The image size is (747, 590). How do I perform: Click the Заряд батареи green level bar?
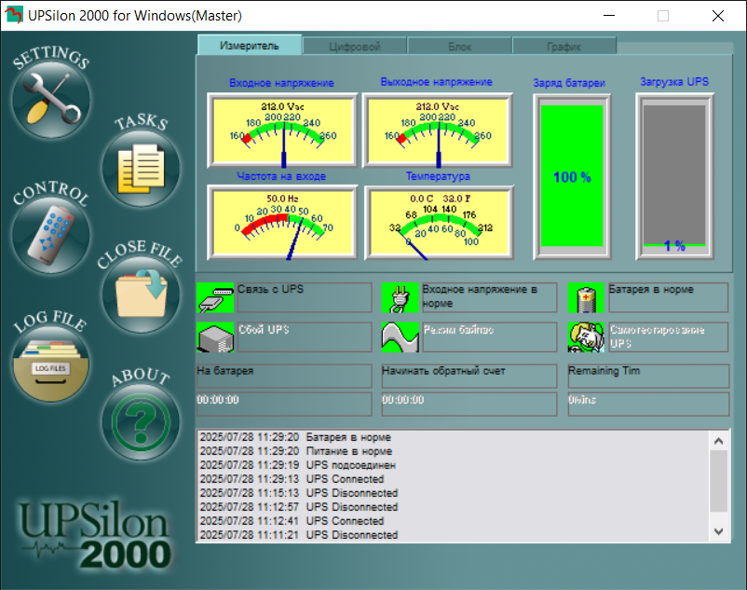tap(572, 175)
